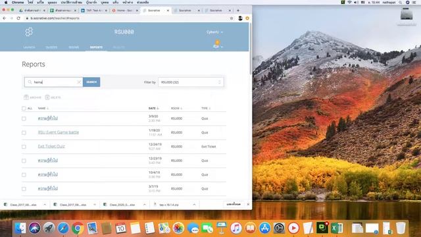This screenshot has width=421, height=237.
Task: Open App Store from the Dock
Action: pos(264,228)
